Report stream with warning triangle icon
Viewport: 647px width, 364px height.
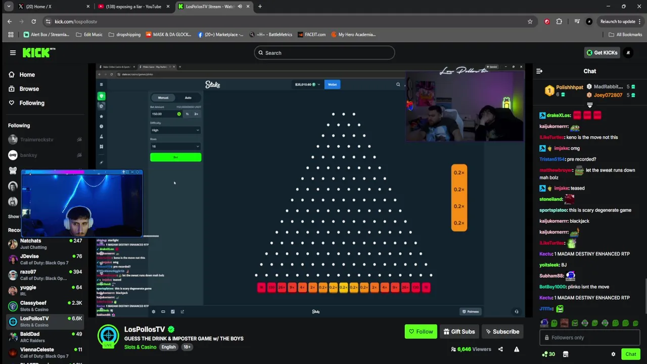click(517, 349)
